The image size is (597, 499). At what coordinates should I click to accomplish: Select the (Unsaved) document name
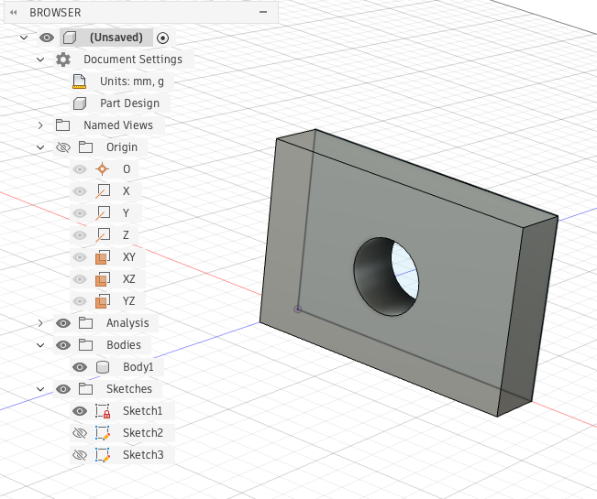point(116,38)
